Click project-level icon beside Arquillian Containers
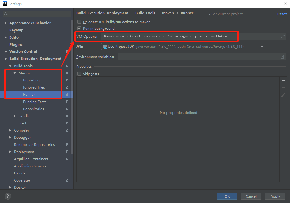 [x=67, y=159]
